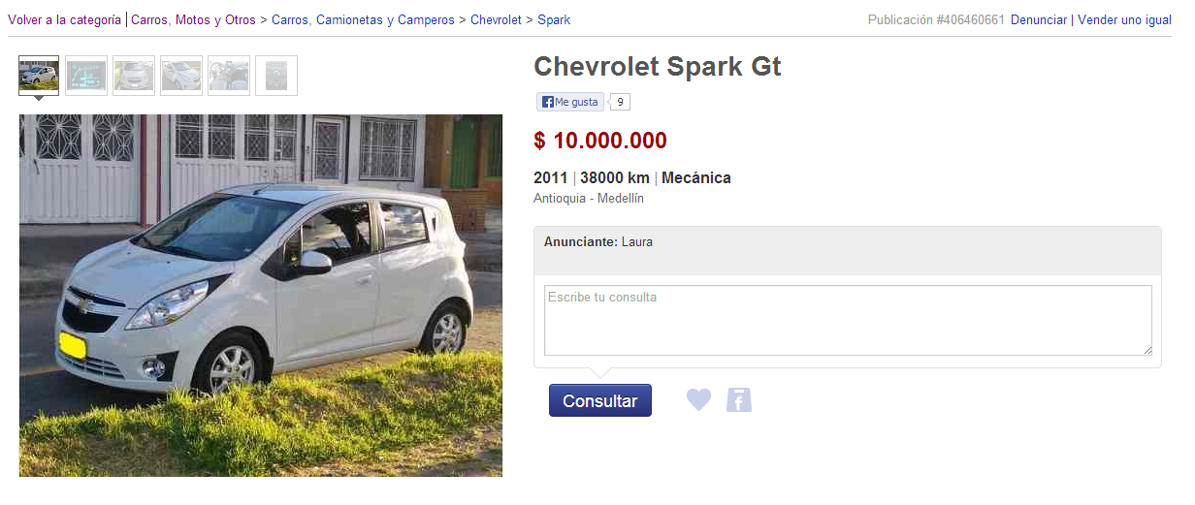1195x505 pixels.
Task: View the radio console thumbnail
Action: pos(276,76)
